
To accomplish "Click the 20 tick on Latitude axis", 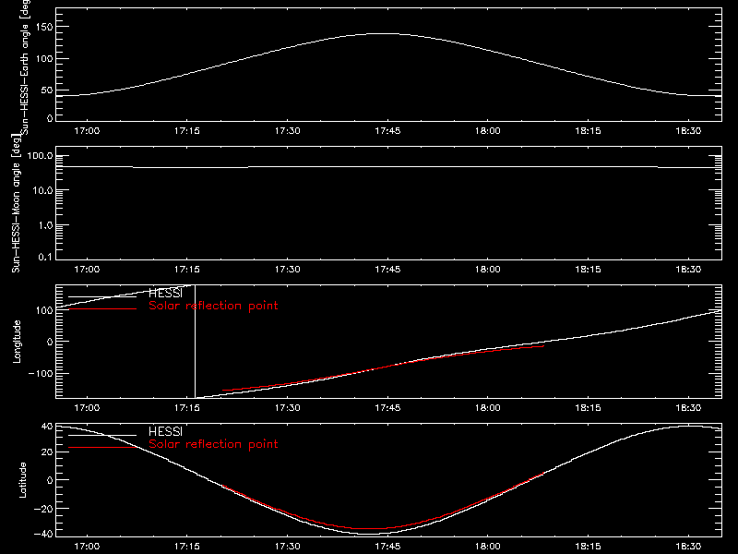I will (x=47, y=452).
